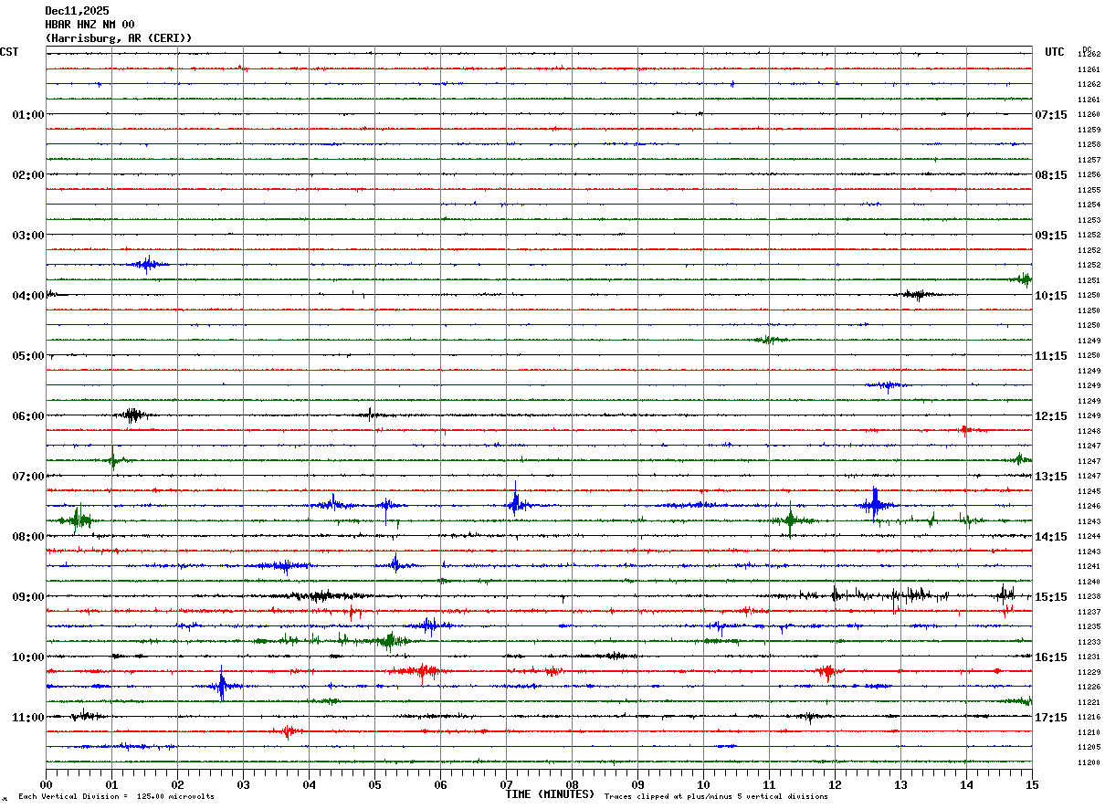Click the DC value 11248
This screenshot has height=809, width=1105.
1089,431
